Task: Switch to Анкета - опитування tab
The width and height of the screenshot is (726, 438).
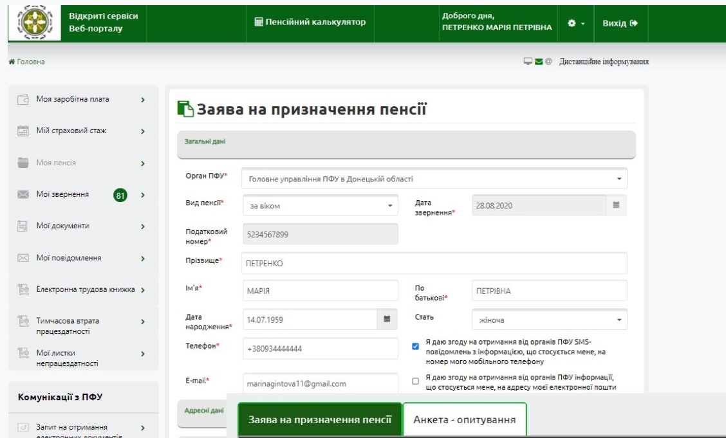Action: tap(465, 419)
